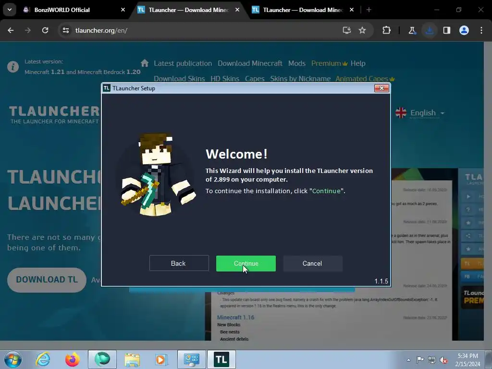This screenshot has height=369, width=492.
Task: Go back in browser history
Action: point(11,30)
